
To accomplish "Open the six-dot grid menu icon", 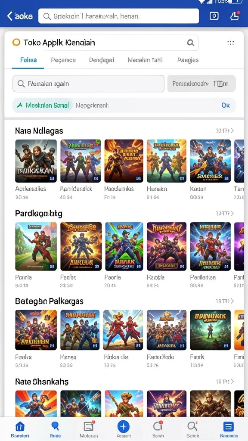I will click(231, 43).
